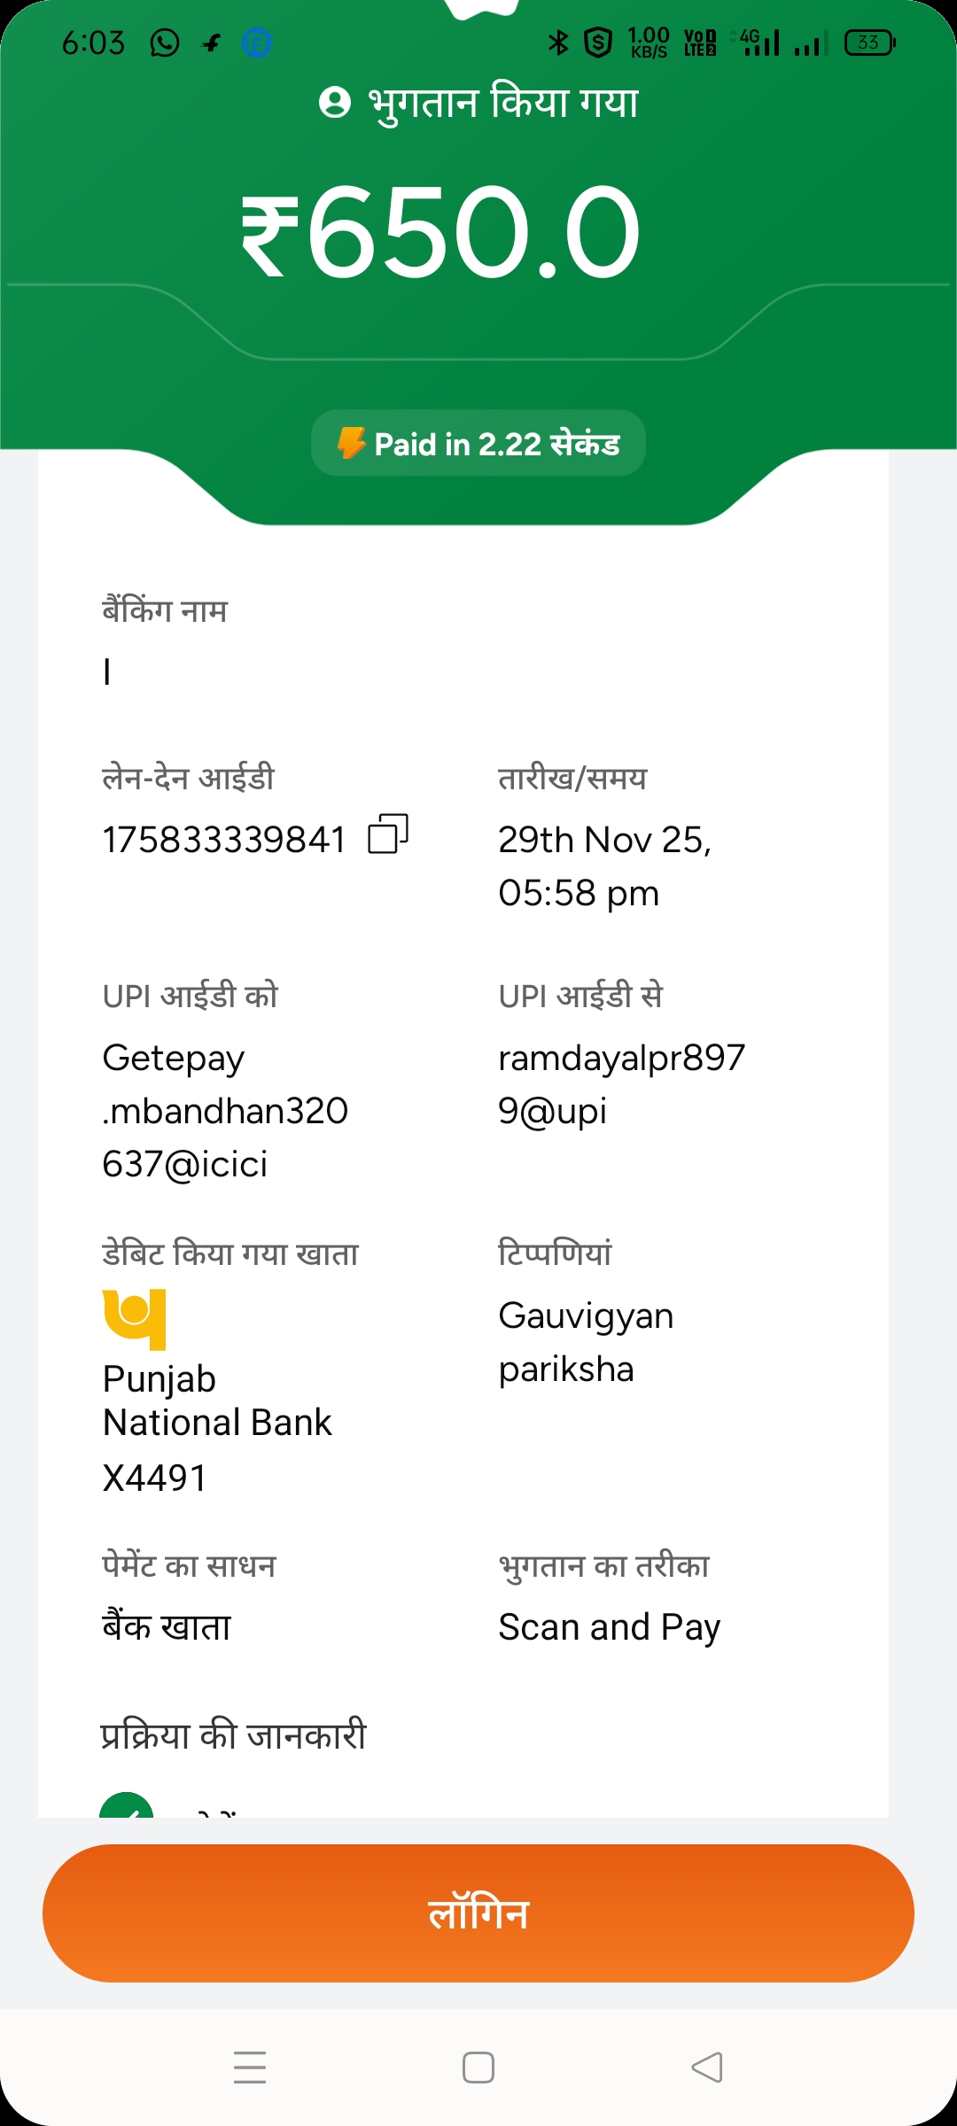Viewport: 957px width, 2126px height.
Task: Tap the प्रक्रिया की जानकारी section heading
Action: click(x=234, y=1734)
